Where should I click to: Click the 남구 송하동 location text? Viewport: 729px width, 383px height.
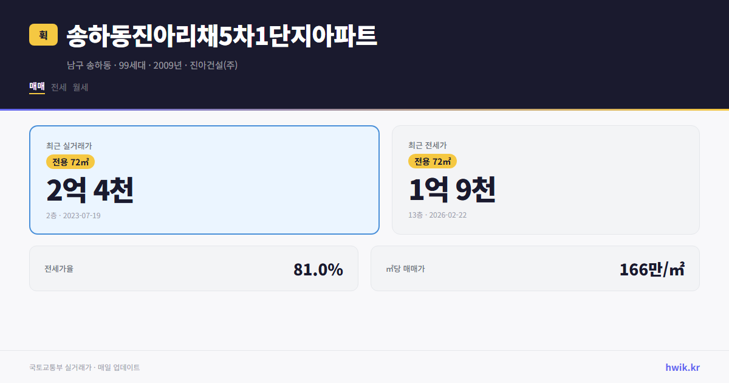(x=87, y=64)
